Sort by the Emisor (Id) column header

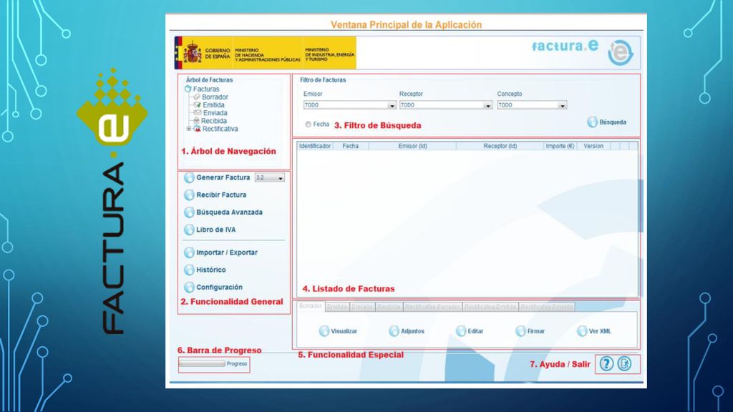[x=412, y=146]
